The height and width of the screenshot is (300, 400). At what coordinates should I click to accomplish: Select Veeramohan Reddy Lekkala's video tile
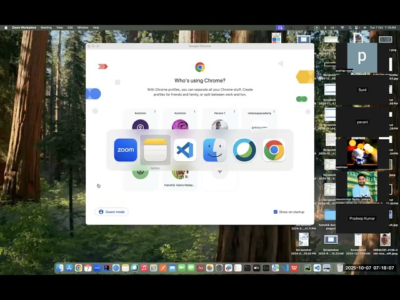[362, 186]
